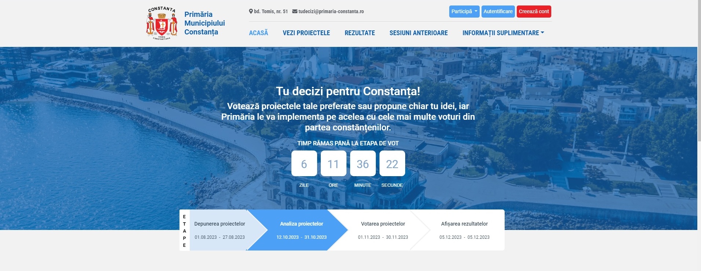Click the date range 01.11.2023 - 30.11.2023

[383, 237]
